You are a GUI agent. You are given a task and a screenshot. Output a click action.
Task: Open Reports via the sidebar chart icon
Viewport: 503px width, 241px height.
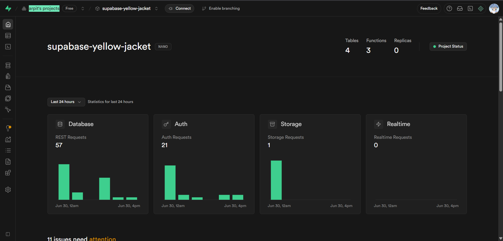[x=8, y=139]
